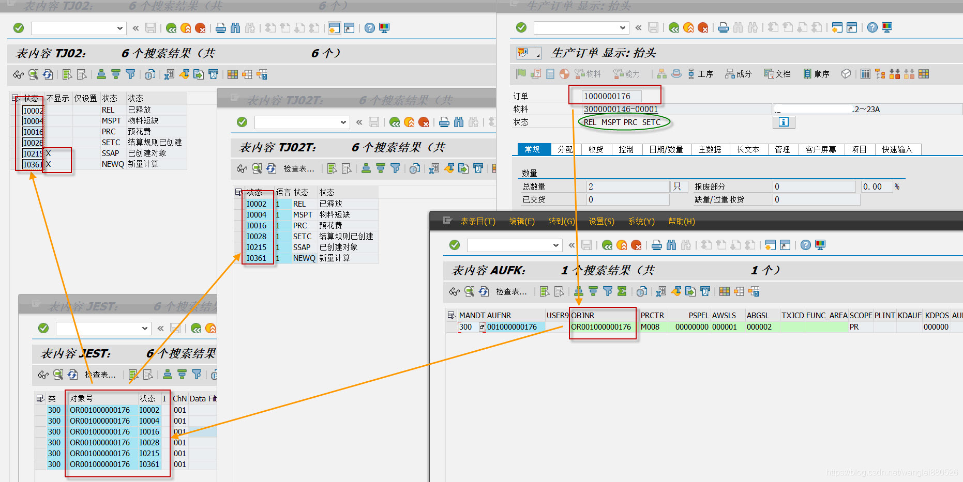Open 设置(S) menu in AUFK window

pos(601,221)
